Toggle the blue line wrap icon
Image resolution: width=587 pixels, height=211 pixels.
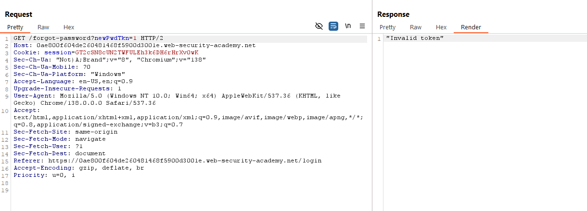point(333,26)
